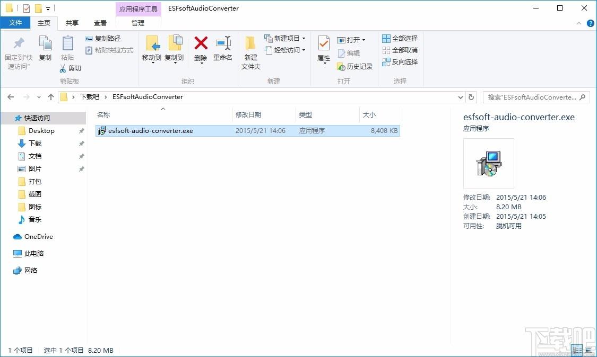Open OneDrive in the sidebar
Viewport: 597px width, 357px height.
point(38,236)
